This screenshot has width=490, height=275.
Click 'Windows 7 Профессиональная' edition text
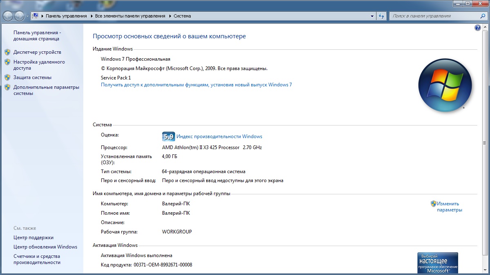pos(136,59)
